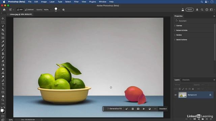Open brush preset picker dropdown arrow
Viewport: 216px width, 121px height.
(59, 10)
